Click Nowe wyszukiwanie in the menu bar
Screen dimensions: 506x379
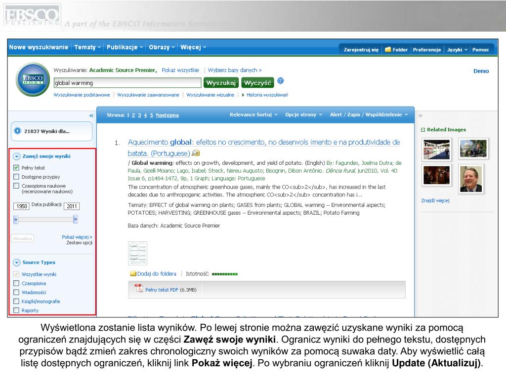tap(39, 47)
